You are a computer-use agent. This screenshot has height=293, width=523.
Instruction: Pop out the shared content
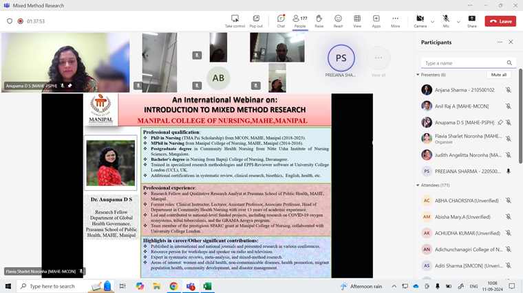click(x=256, y=21)
